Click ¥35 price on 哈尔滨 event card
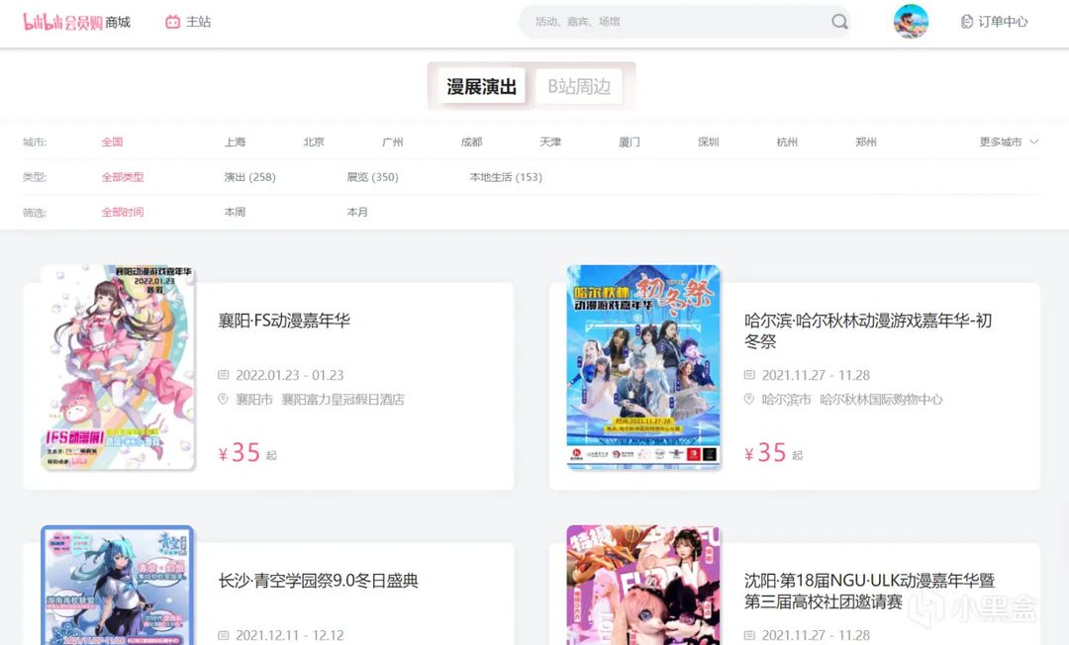The image size is (1069, 645). coord(765,453)
